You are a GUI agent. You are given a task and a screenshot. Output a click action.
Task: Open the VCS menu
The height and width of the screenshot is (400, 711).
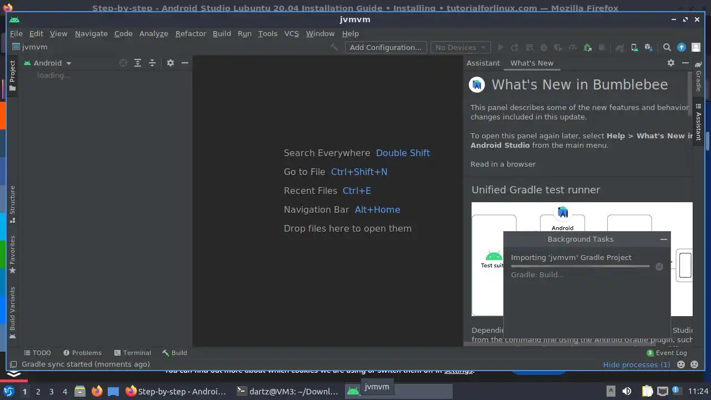292,33
